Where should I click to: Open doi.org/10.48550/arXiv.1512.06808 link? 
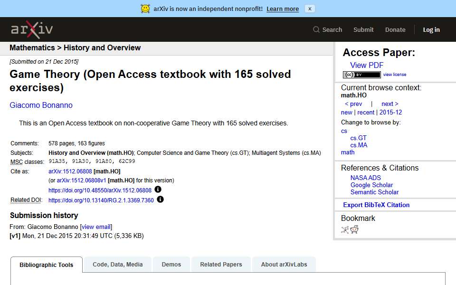100,190
